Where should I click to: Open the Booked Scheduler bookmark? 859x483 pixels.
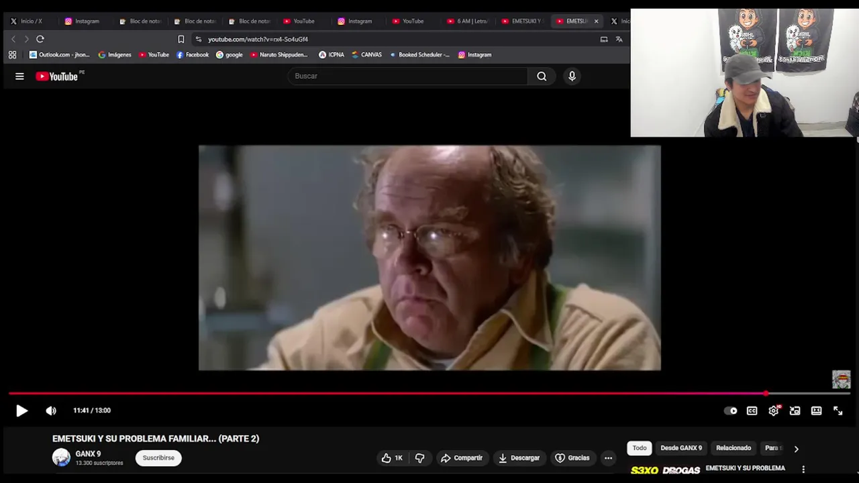[419, 55]
